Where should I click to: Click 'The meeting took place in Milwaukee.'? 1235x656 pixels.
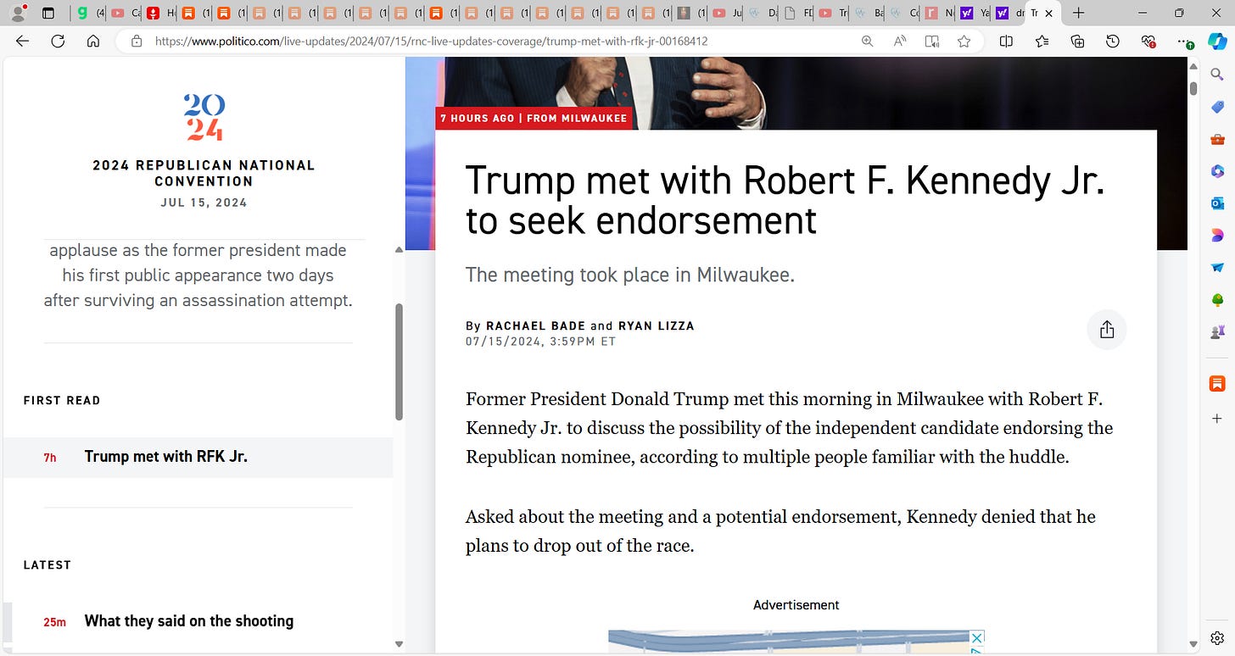(x=630, y=275)
